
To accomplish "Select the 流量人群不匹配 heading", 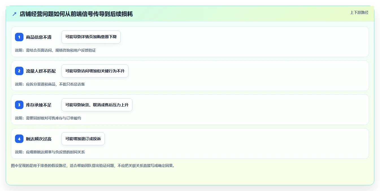I will (41, 71).
